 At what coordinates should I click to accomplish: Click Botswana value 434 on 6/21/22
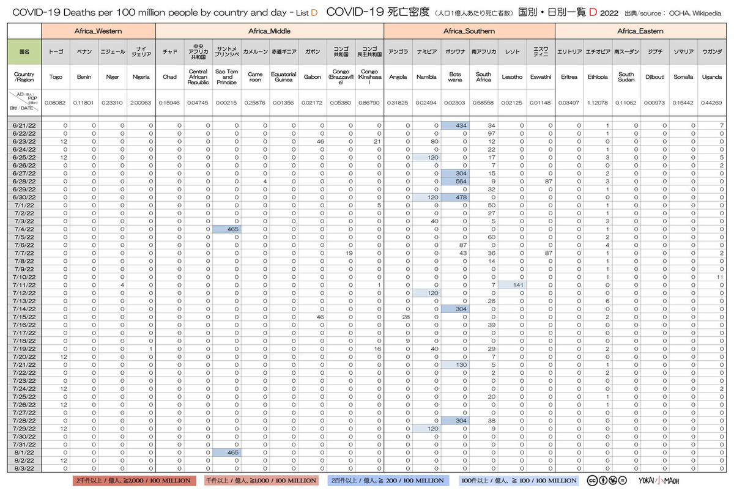click(455, 125)
